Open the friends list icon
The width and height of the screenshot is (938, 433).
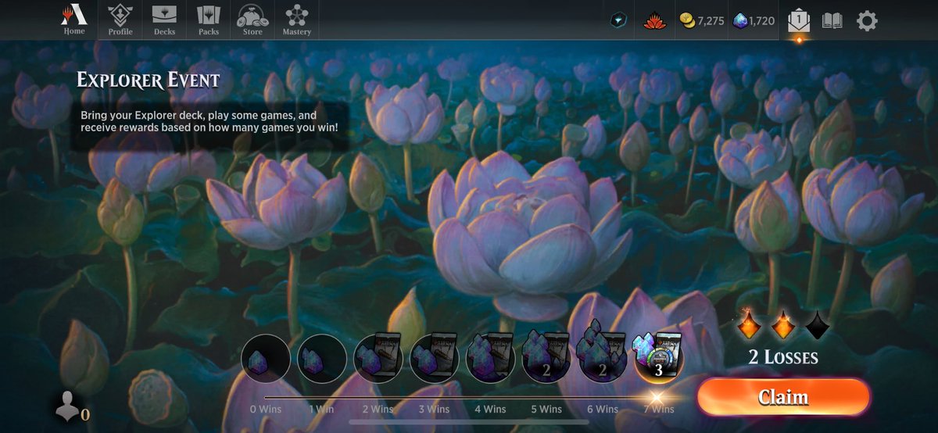(66, 406)
